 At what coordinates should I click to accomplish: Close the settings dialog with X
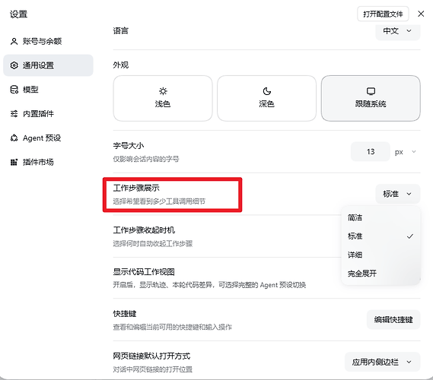click(421, 14)
